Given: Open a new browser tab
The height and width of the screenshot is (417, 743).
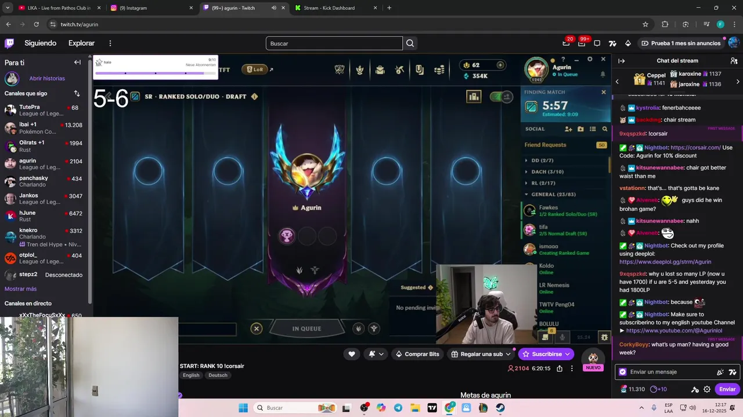Looking at the screenshot, I should click(x=389, y=8).
